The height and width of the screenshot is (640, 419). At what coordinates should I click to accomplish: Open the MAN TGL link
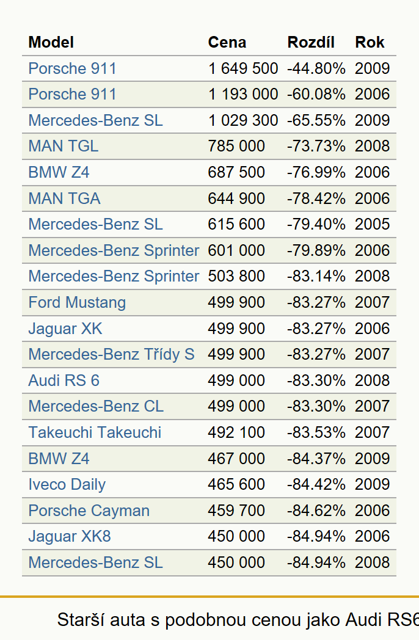(64, 146)
